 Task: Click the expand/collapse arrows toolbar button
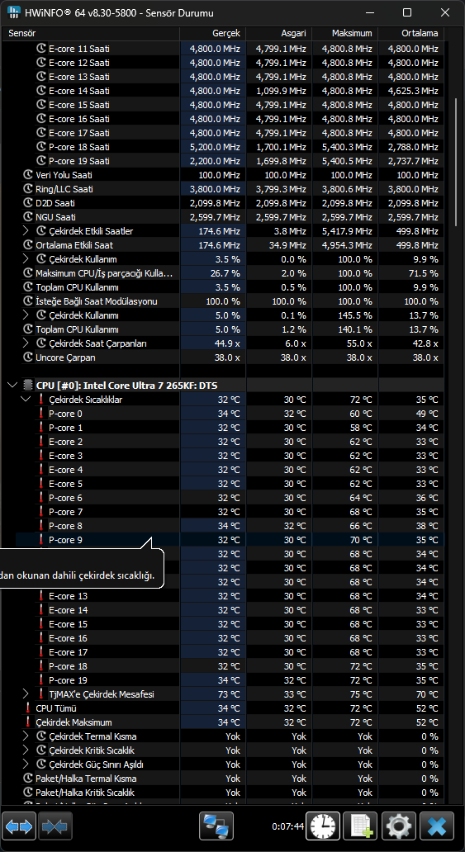[19, 826]
